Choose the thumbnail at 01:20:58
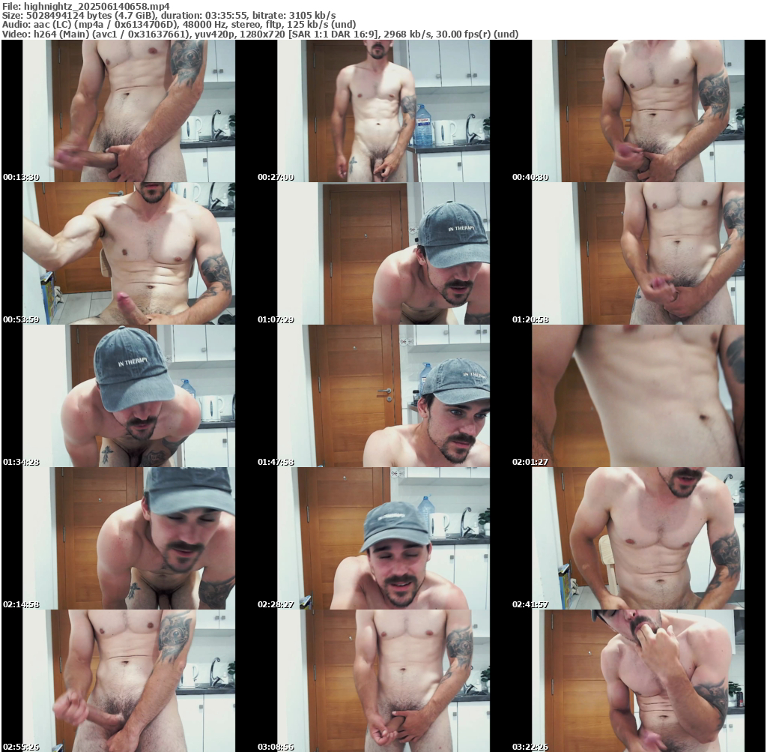Image resolution: width=767 pixels, height=752 pixels. (638, 253)
